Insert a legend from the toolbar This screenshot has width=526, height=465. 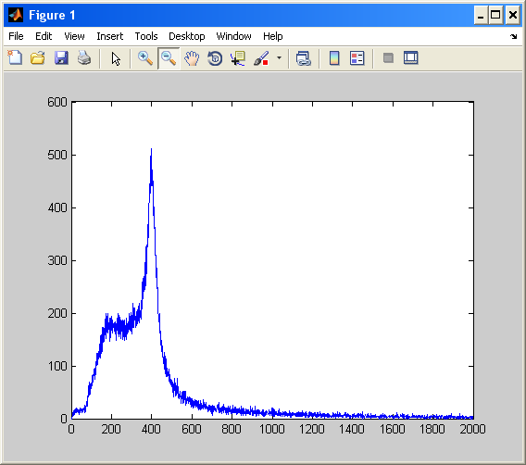tap(357, 58)
